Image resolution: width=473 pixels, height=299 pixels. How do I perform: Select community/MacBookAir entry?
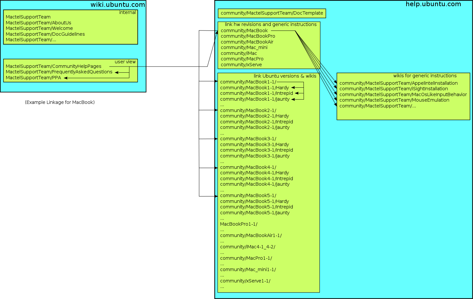[x=247, y=42]
